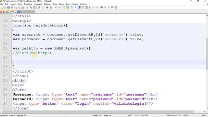208x117 pixels.
Task: Toggle synchronize horizontal scrolling icon
Action: coord(68,7)
